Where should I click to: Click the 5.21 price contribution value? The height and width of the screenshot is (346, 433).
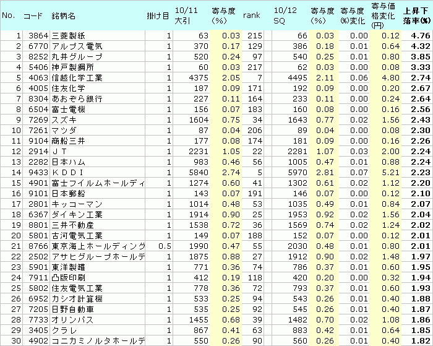pyautogui.click(x=391, y=173)
